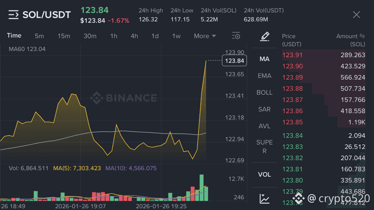Click the tallest green volume bar
Image resolution: width=374 pixels, height=210 pixels.
pyautogui.click(x=202, y=188)
